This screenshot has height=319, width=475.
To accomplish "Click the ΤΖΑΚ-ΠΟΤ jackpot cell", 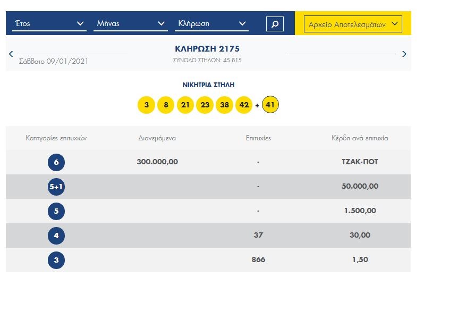I will [360, 162].
